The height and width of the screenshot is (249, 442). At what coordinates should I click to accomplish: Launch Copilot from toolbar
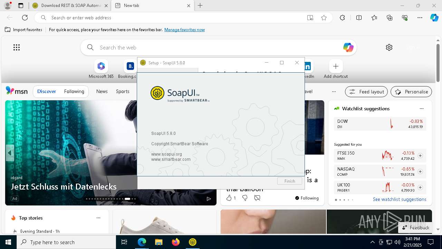click(434, 18)
